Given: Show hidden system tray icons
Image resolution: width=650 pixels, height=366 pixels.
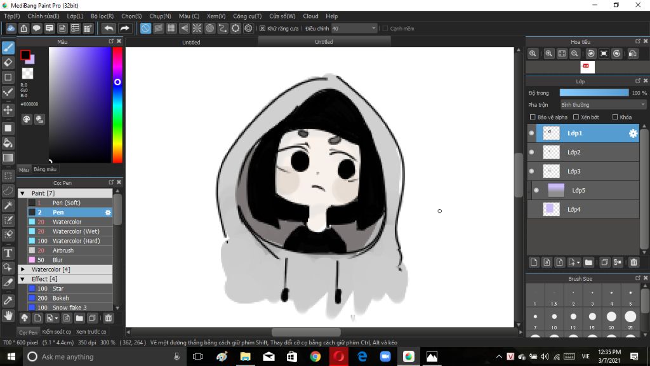Looking at the screenshot, I should tap(499, 356).
